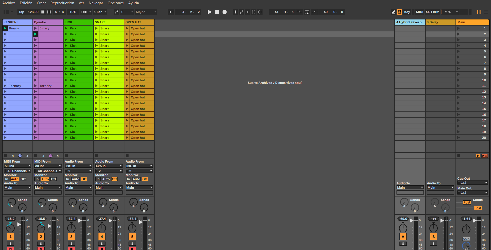Click the KICK track clip stop button

click(x=66, y=156)
